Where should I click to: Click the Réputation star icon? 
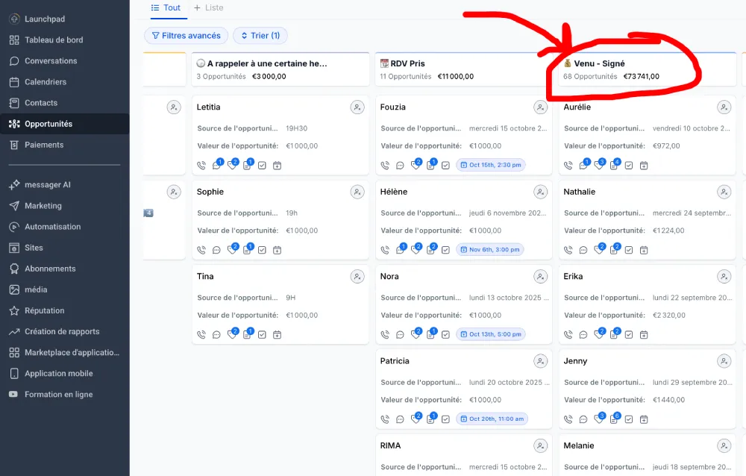coord(14,310)
